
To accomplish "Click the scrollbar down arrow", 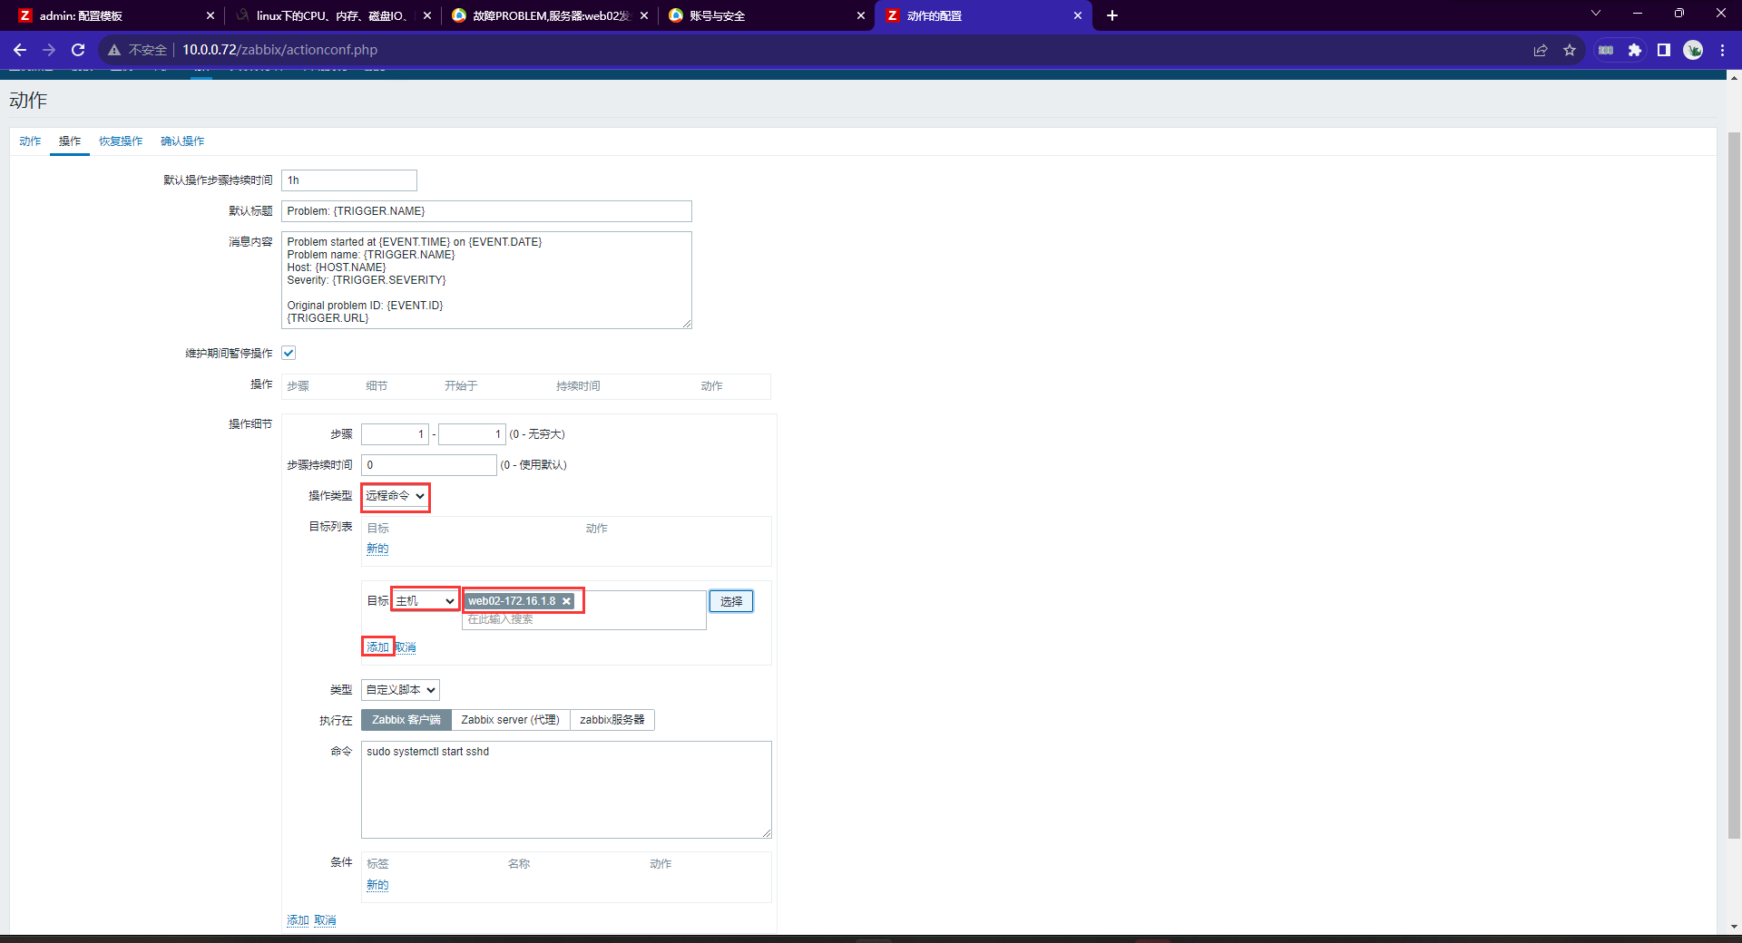I will [1734, 927].
